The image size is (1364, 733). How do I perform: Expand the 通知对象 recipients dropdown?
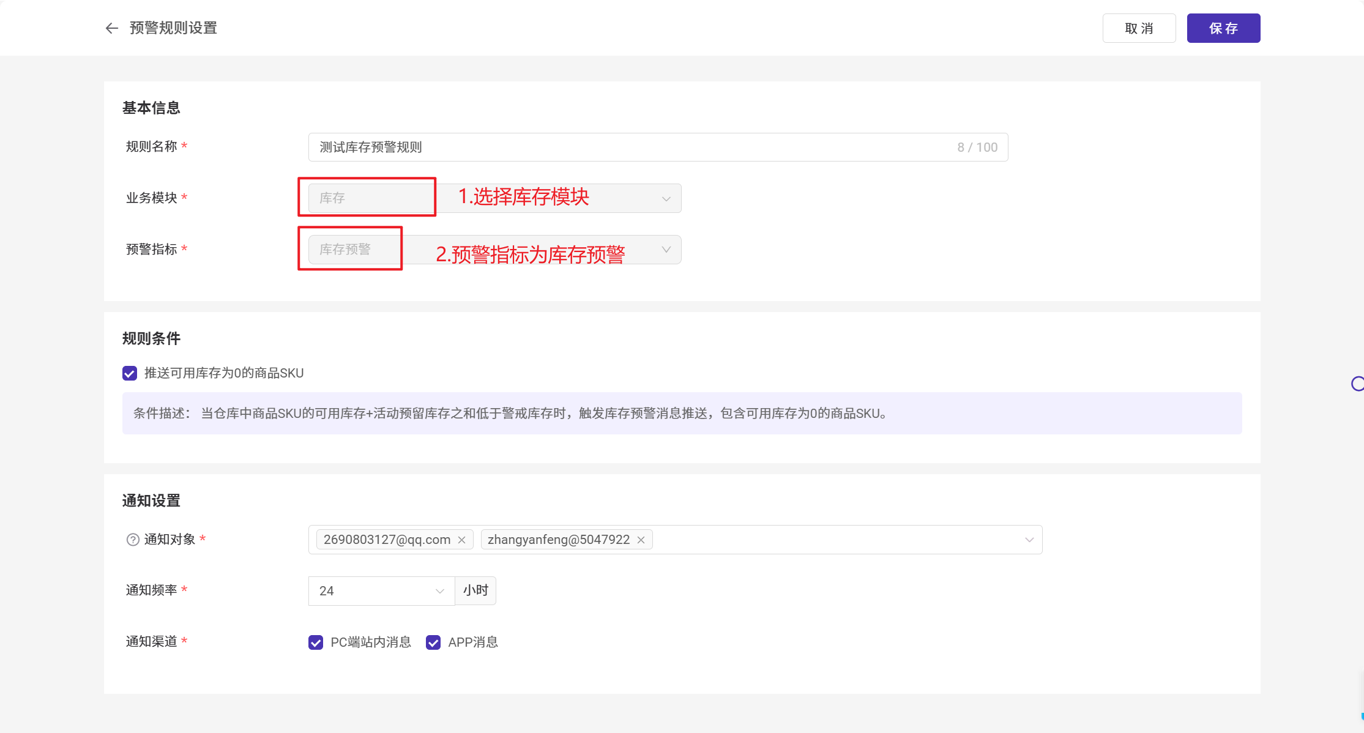1029,540
